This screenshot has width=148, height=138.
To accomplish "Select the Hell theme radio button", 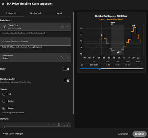I will [x=4, y=94].
